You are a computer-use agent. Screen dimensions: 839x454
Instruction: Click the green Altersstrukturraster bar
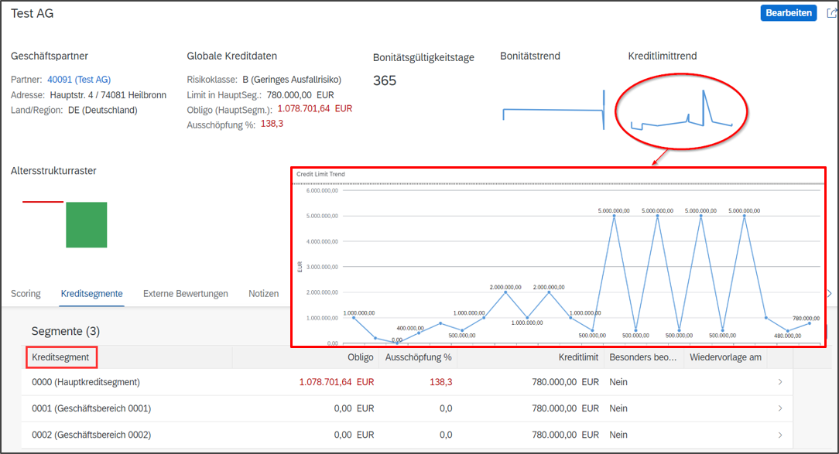[86, 227]
